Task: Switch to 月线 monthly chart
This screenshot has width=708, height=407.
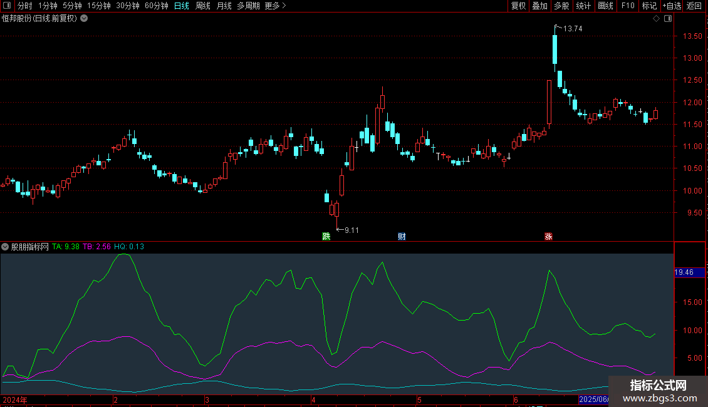Action: (x=224, y=6)
